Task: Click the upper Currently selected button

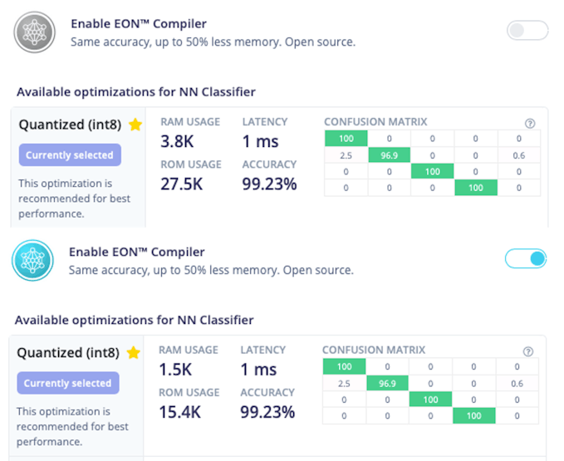Action: coord(70,155)
